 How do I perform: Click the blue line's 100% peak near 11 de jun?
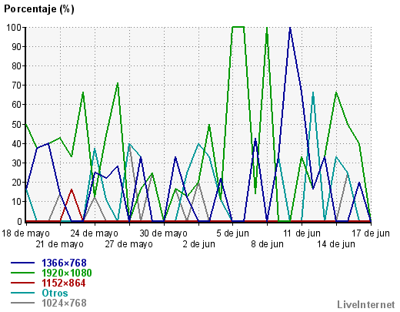click(x=290, y=27)
